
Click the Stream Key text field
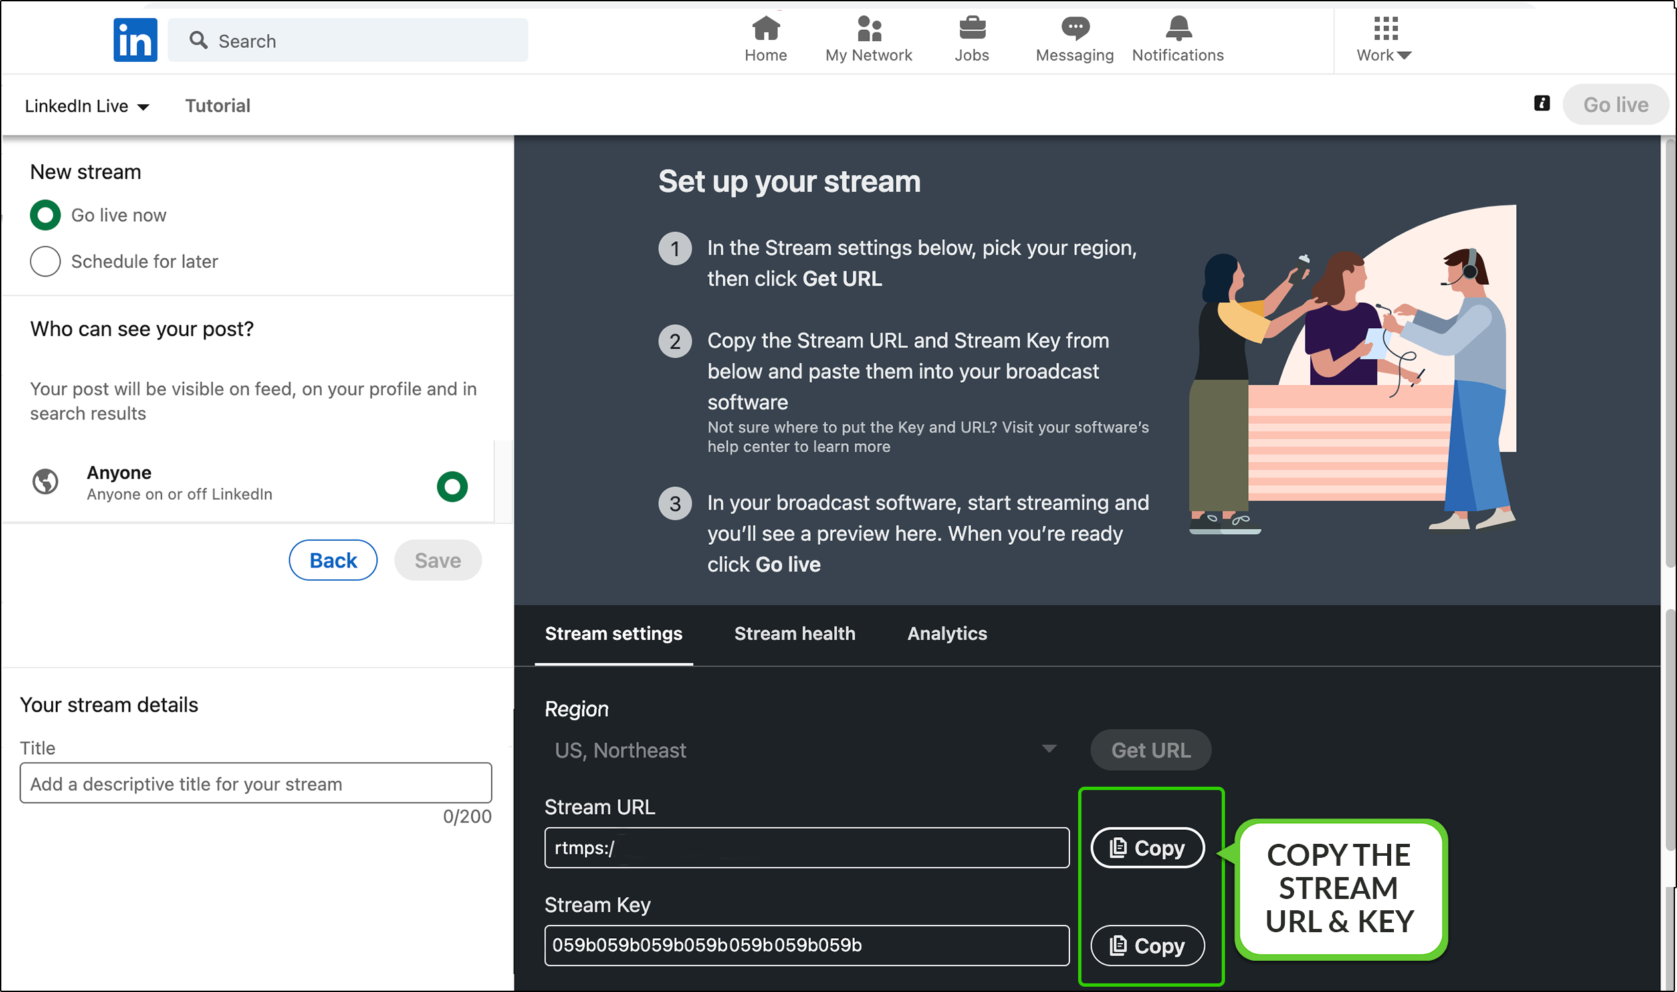tap(807, 945)
